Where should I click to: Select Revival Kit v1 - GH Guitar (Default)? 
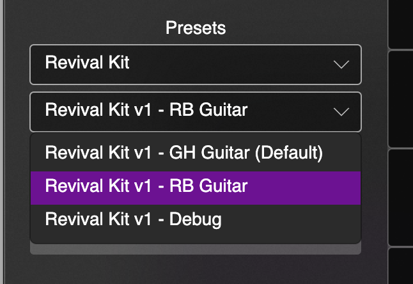click(x=183, y=152)
